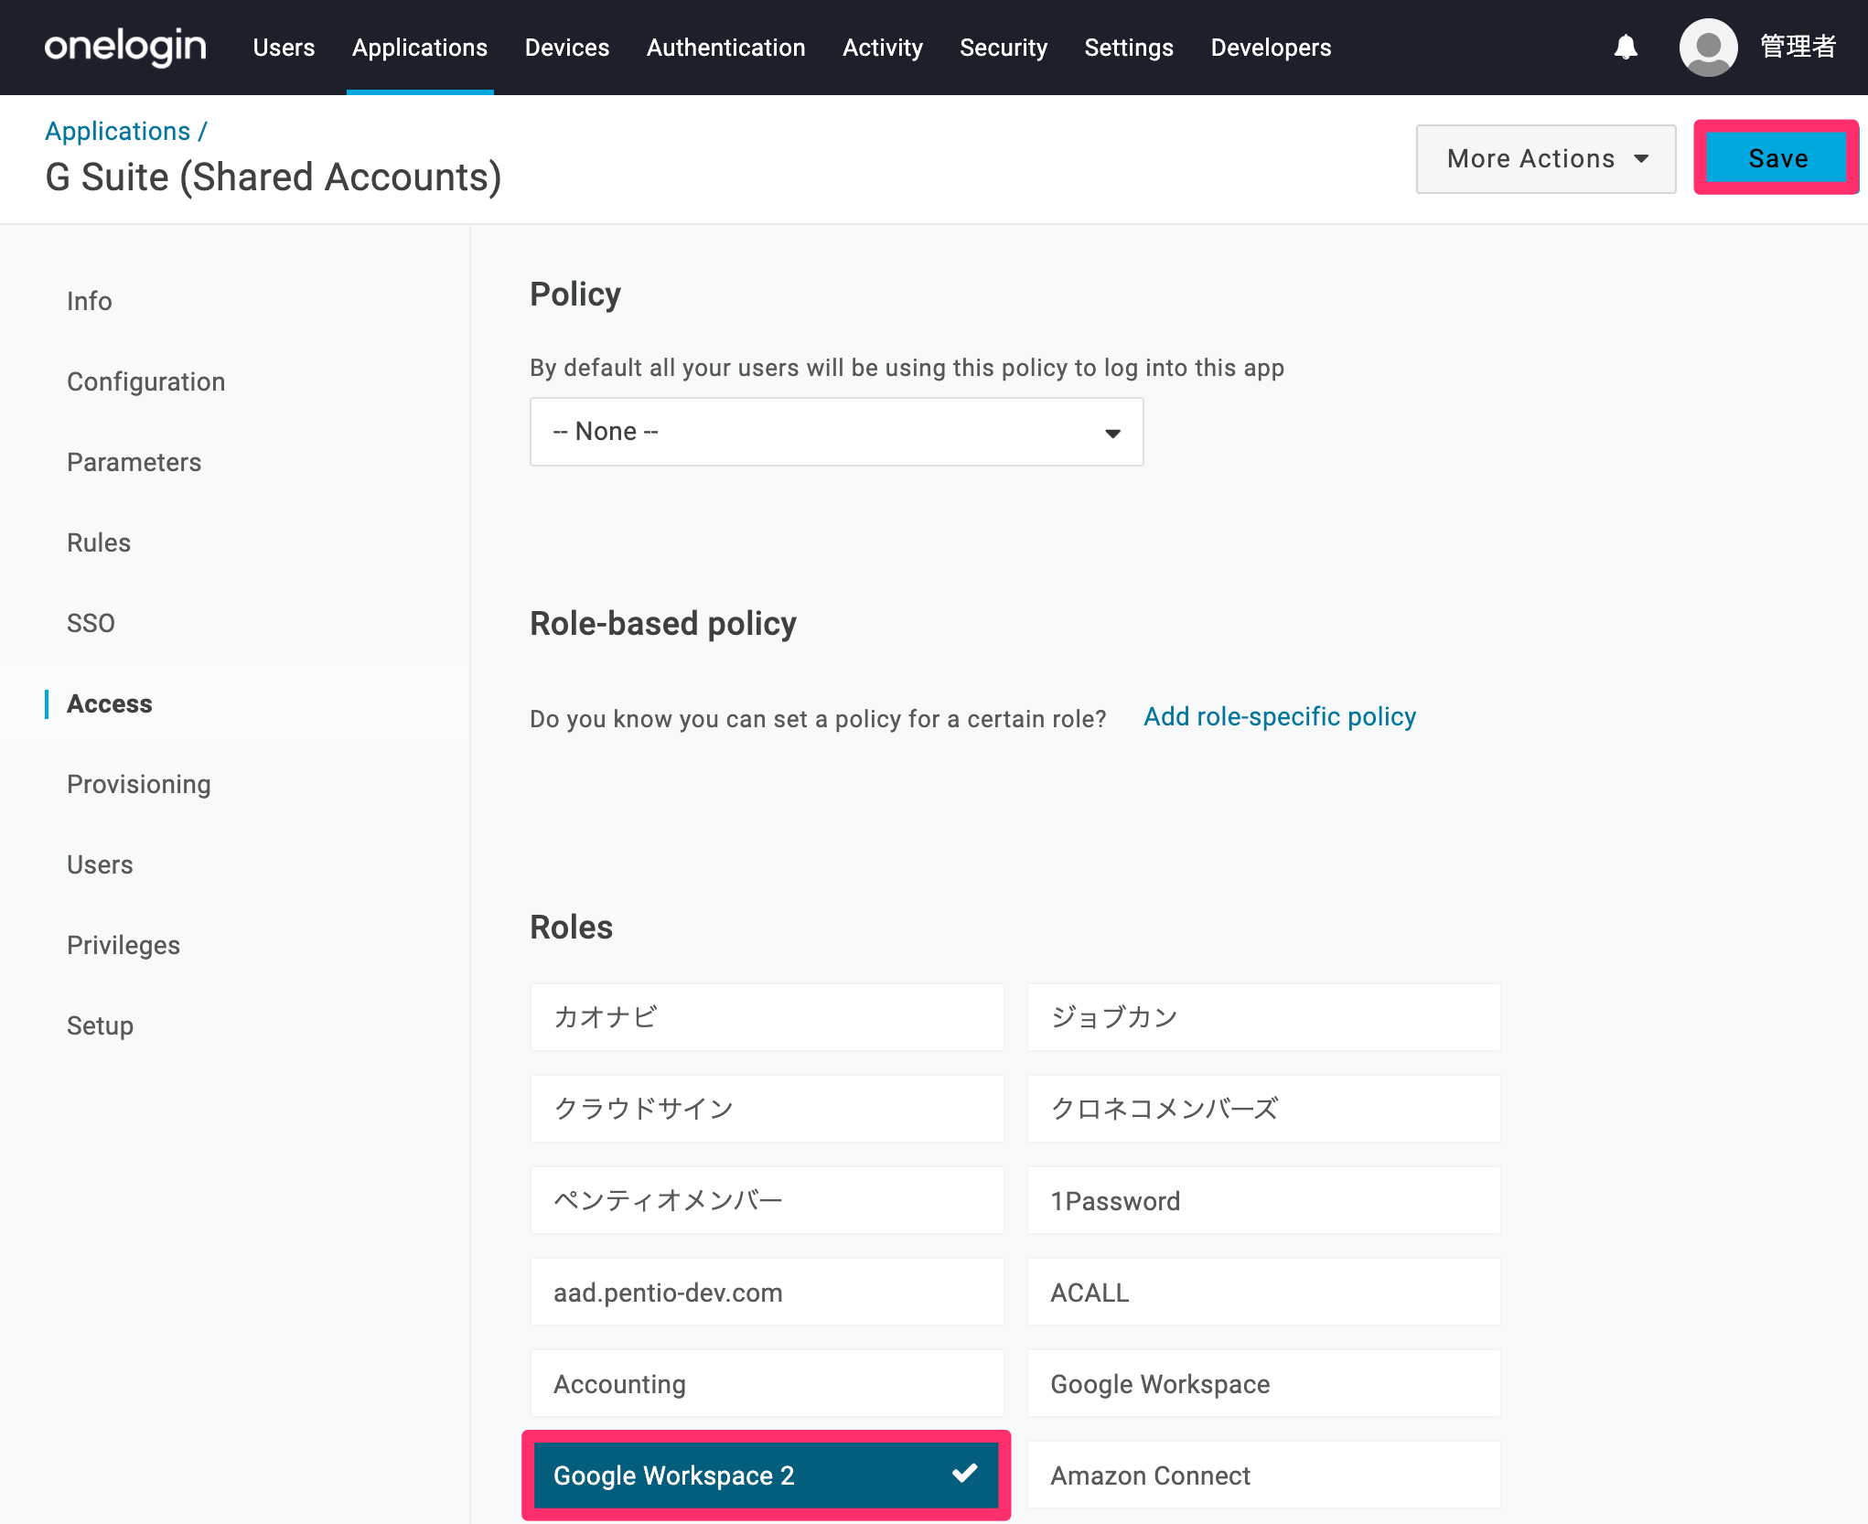Viewport: 1868px width, 1524px height.
Task: Toggle the ペンティオメンバー role
Action: tap(767, 1200)
